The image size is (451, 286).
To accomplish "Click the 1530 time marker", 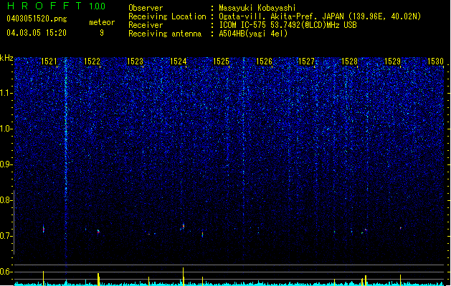I will 435,61.
